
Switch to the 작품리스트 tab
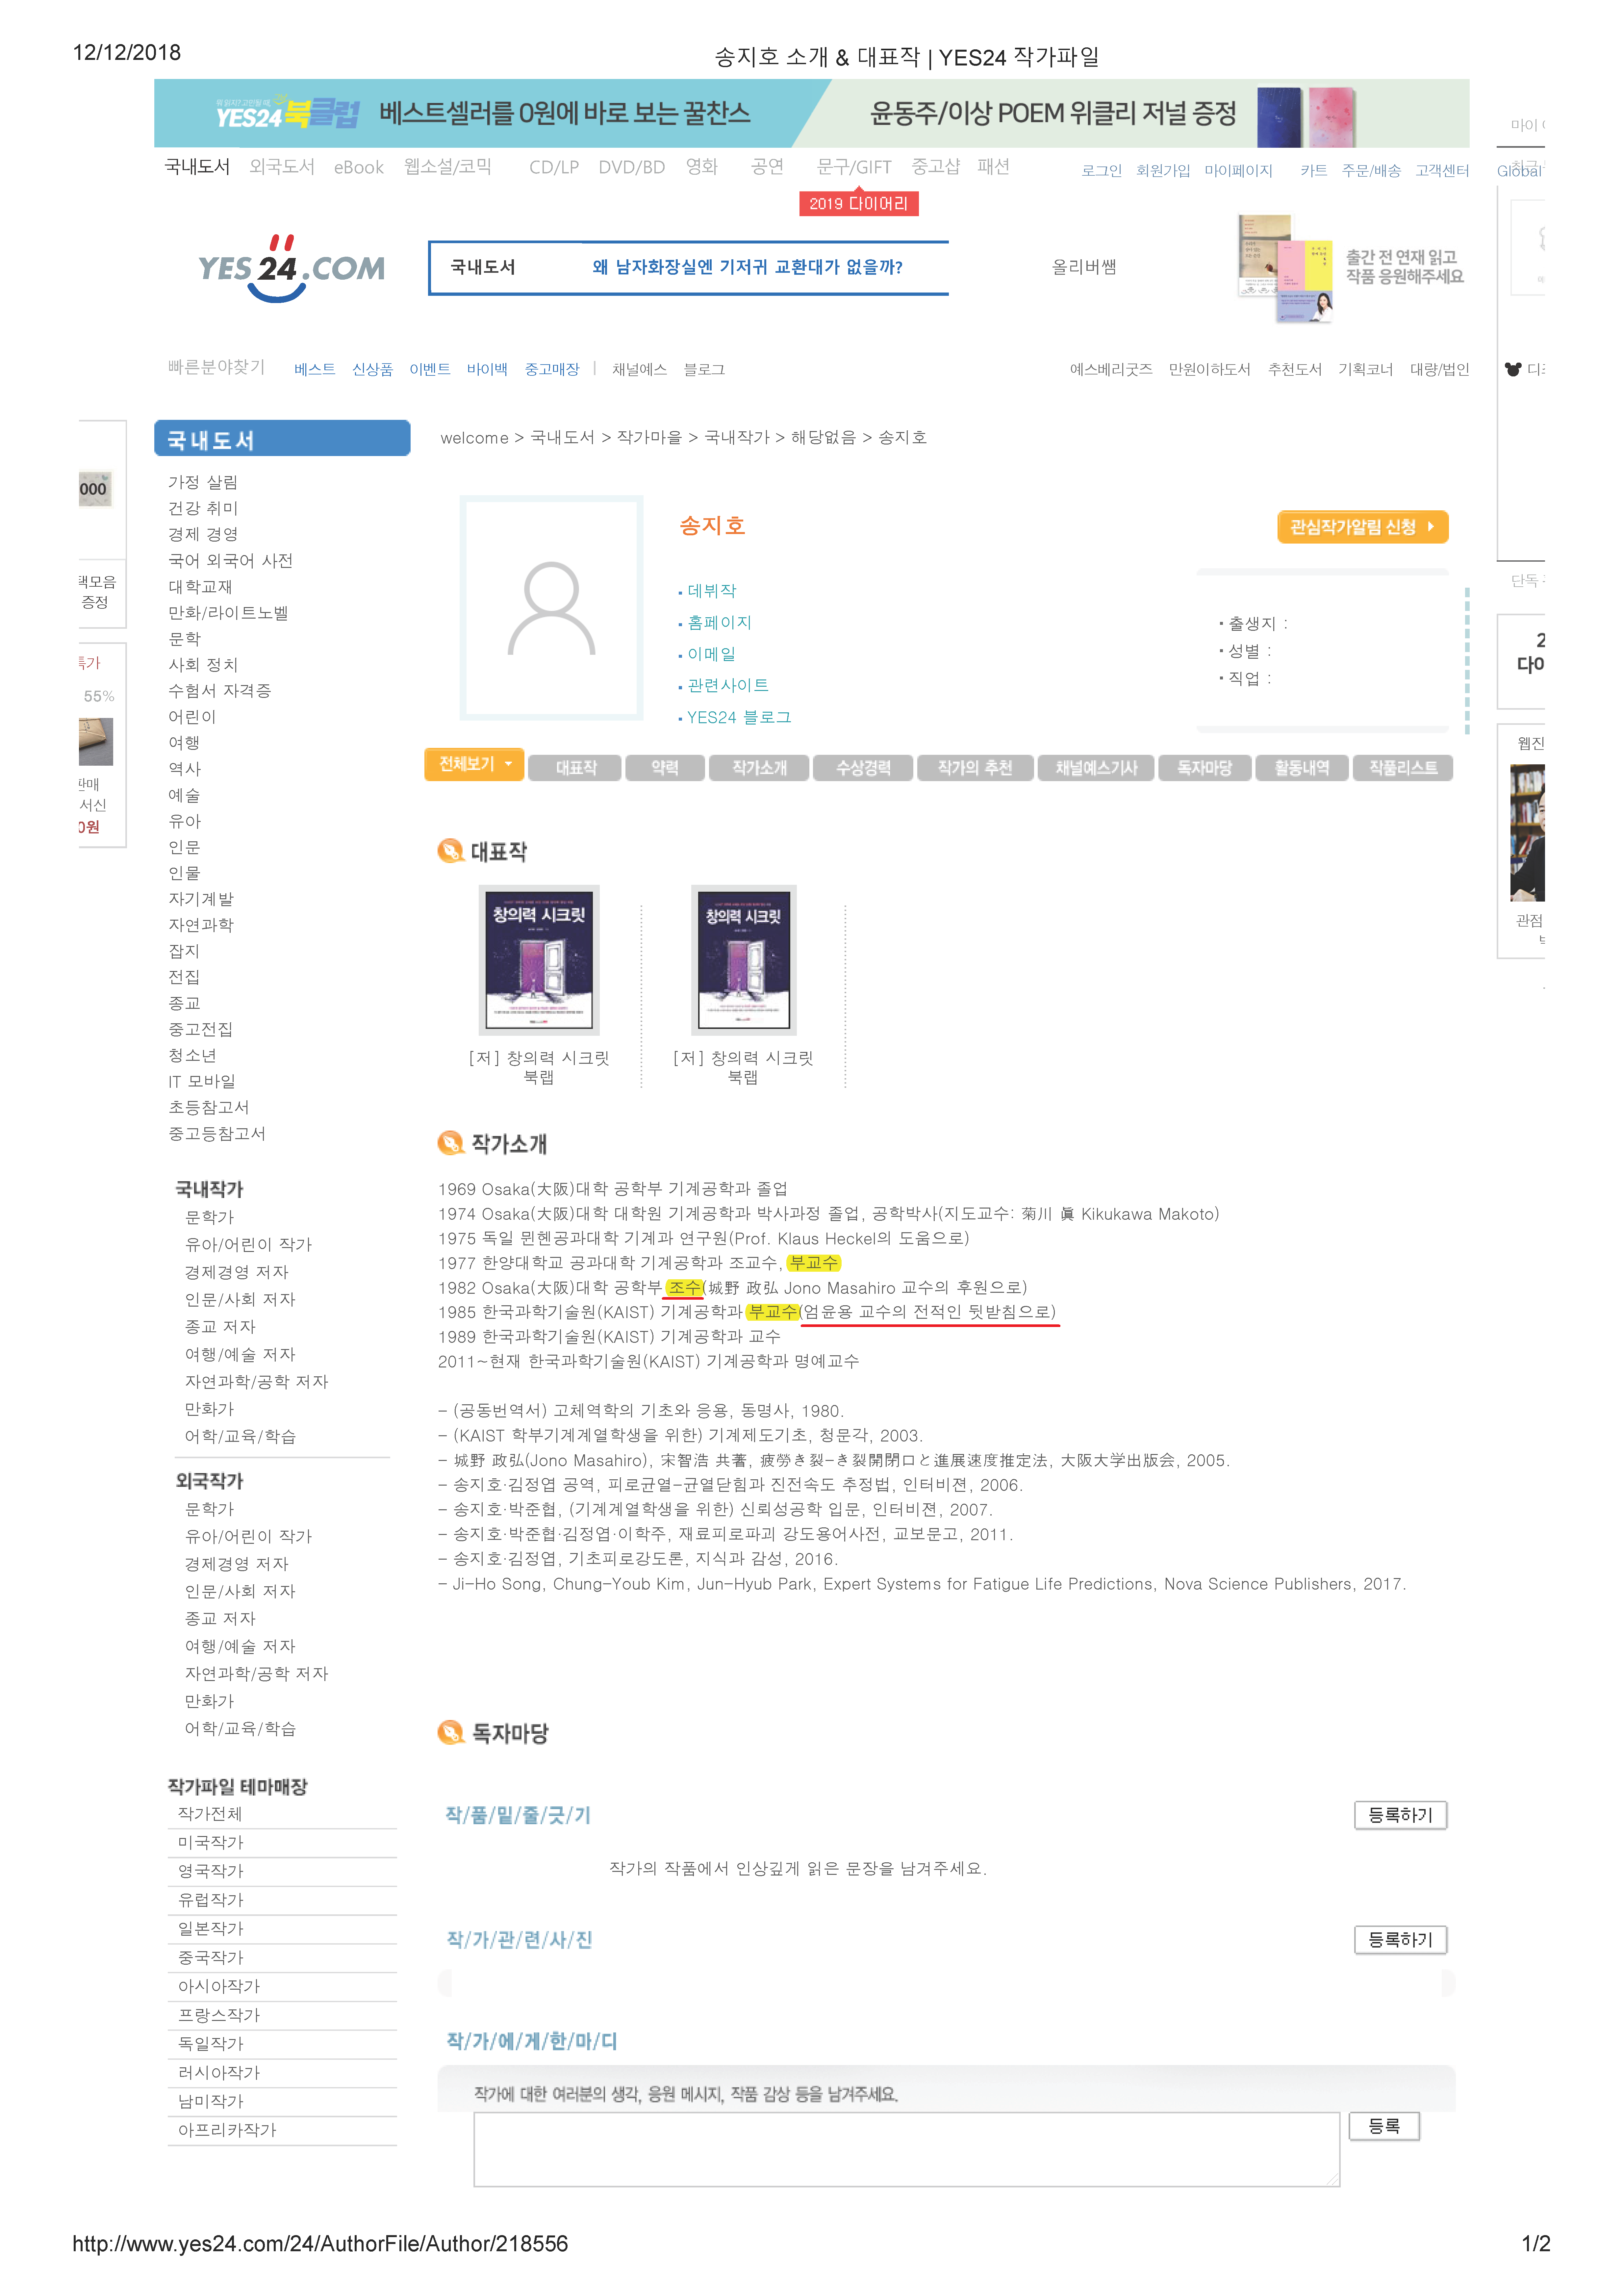tap(1403, 768)
